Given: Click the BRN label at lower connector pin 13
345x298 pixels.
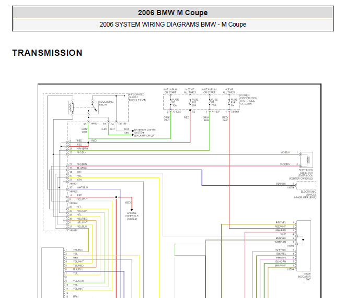Looking at the screenshot, I should point(76,296).
